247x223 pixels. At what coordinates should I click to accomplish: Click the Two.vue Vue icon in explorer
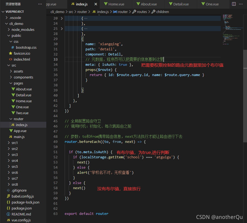pyautogui.click(x=13, y=113)
